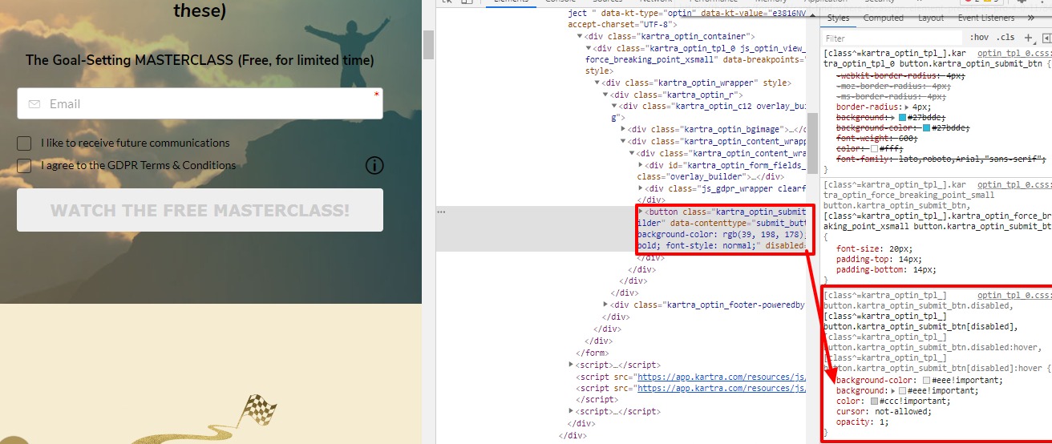This screenshot has width=1052, height=444.
Task: Expand background #eee shorthand arrow
Action: (x=893, y=390)
